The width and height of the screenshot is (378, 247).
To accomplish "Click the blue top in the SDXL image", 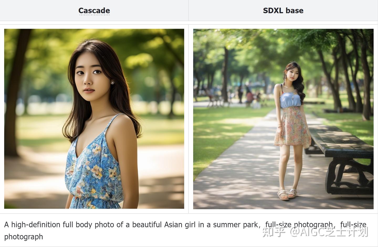I will 290,100.
